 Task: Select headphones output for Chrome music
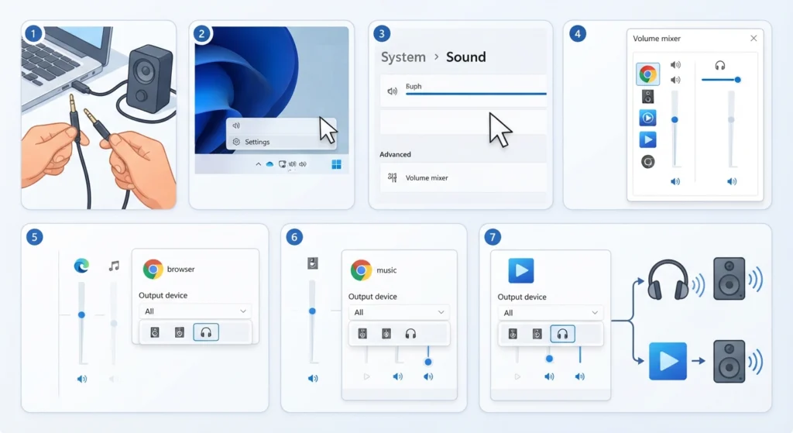coord(410,333)
